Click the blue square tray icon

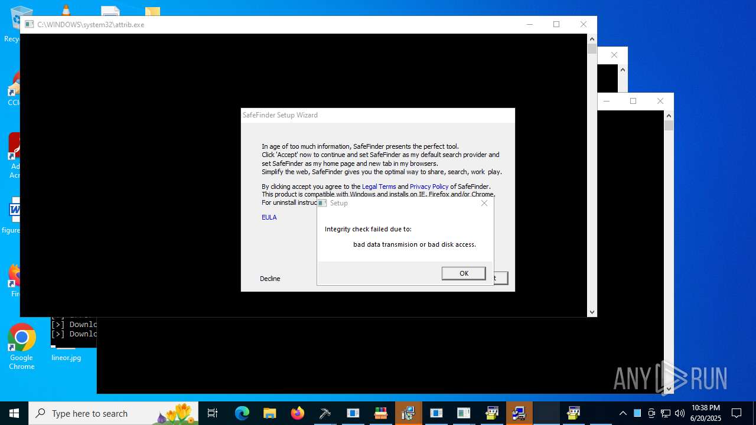point(637,413)
